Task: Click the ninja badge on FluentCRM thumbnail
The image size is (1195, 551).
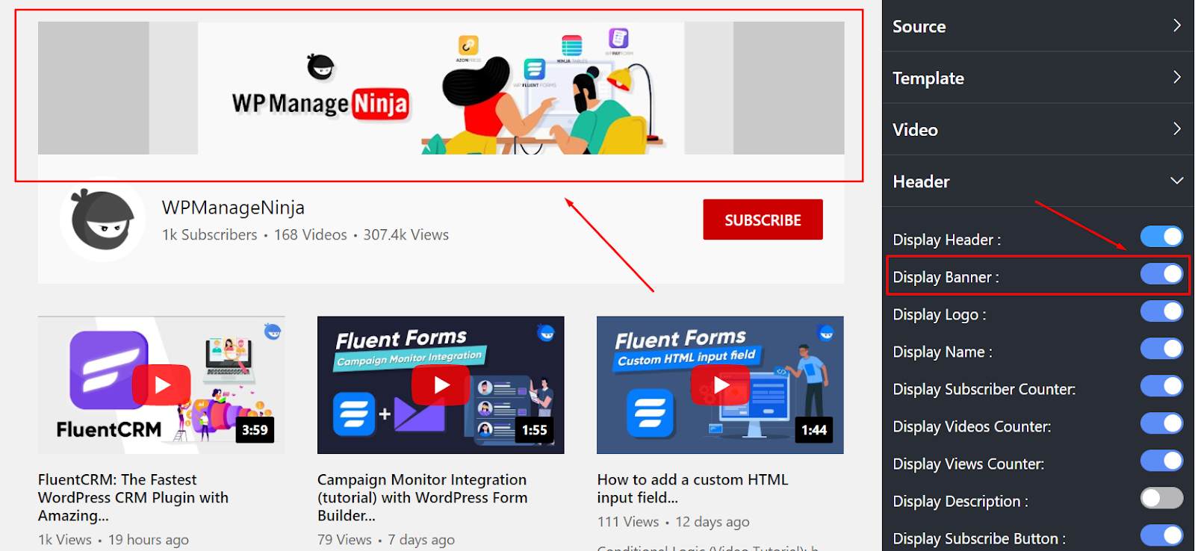Action: coord(273,331)
